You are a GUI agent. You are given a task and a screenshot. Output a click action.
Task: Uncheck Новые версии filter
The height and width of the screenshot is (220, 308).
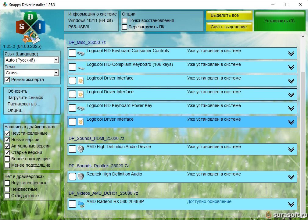pos(7,140)
